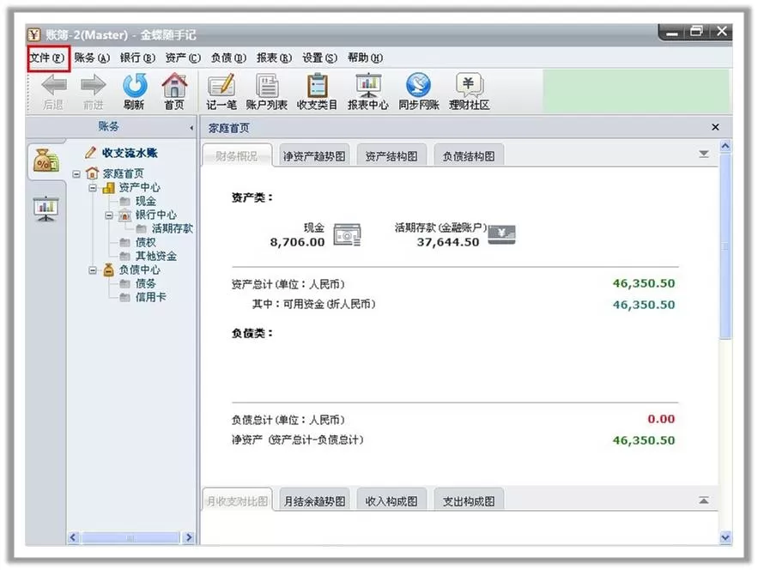Switch to 支出构成图 tab
The width and height of the screenshot is (758, 570).
(x=469, y=500)
